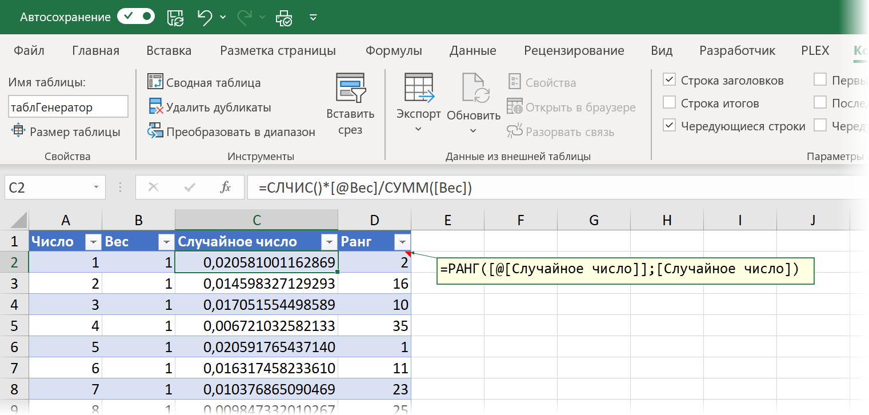
Task: Open the Рецензирование tab
Action: [574, 50]
